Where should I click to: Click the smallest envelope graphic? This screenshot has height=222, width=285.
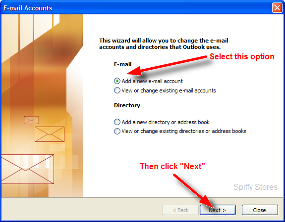tap(31, 120)
